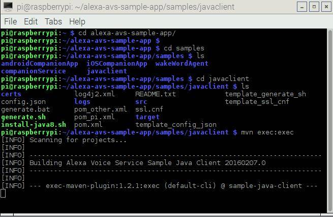Click the 'mvn exec:exec' command text
This screenshot has width=333, height=217.
point(267,132)
